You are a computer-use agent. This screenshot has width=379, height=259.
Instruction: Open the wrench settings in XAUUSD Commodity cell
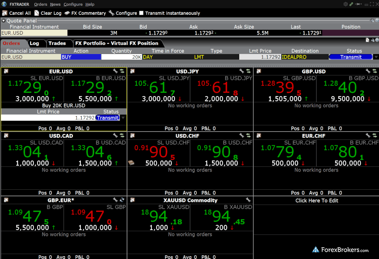(248, 200)
